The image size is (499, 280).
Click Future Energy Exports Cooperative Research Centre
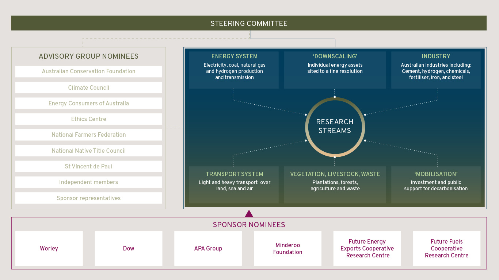[x=367, y=248]
